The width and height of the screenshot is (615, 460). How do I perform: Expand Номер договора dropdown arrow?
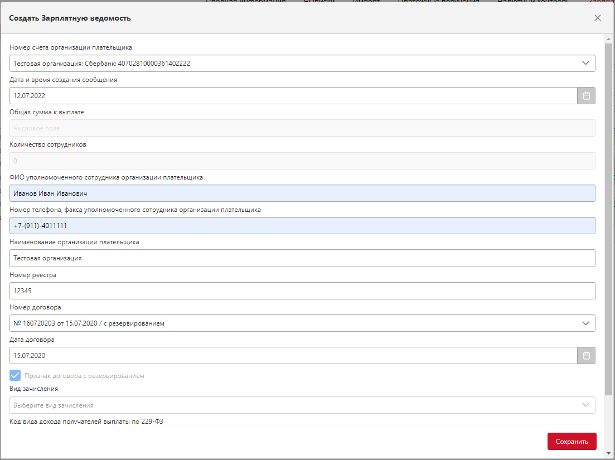point(585,323)
